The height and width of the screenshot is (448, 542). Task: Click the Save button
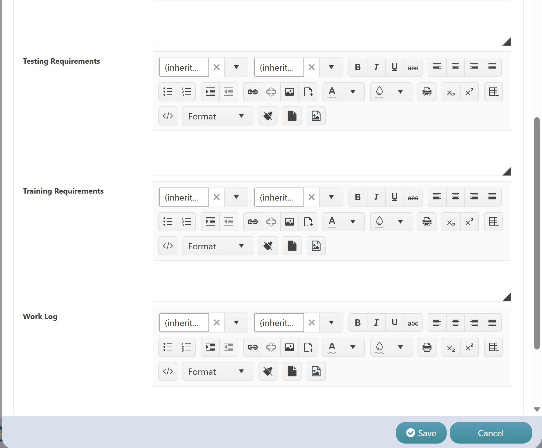pos(421,433)
